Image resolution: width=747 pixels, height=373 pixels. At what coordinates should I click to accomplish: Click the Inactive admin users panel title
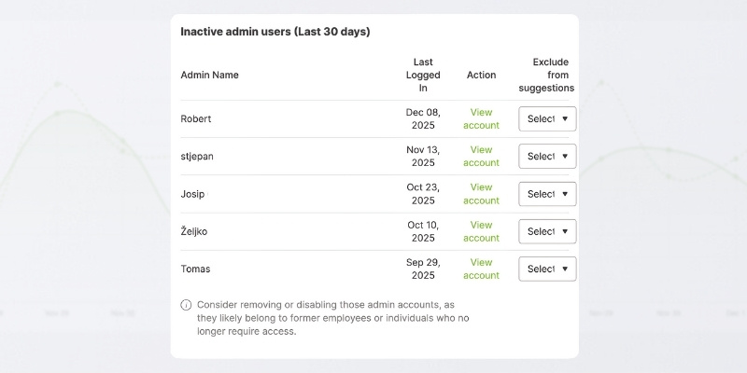click(x=275, y=32)
